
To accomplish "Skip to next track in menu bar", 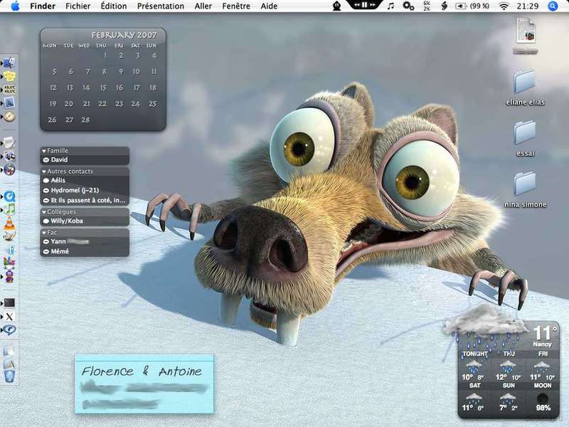I will [x=372, y=5].
